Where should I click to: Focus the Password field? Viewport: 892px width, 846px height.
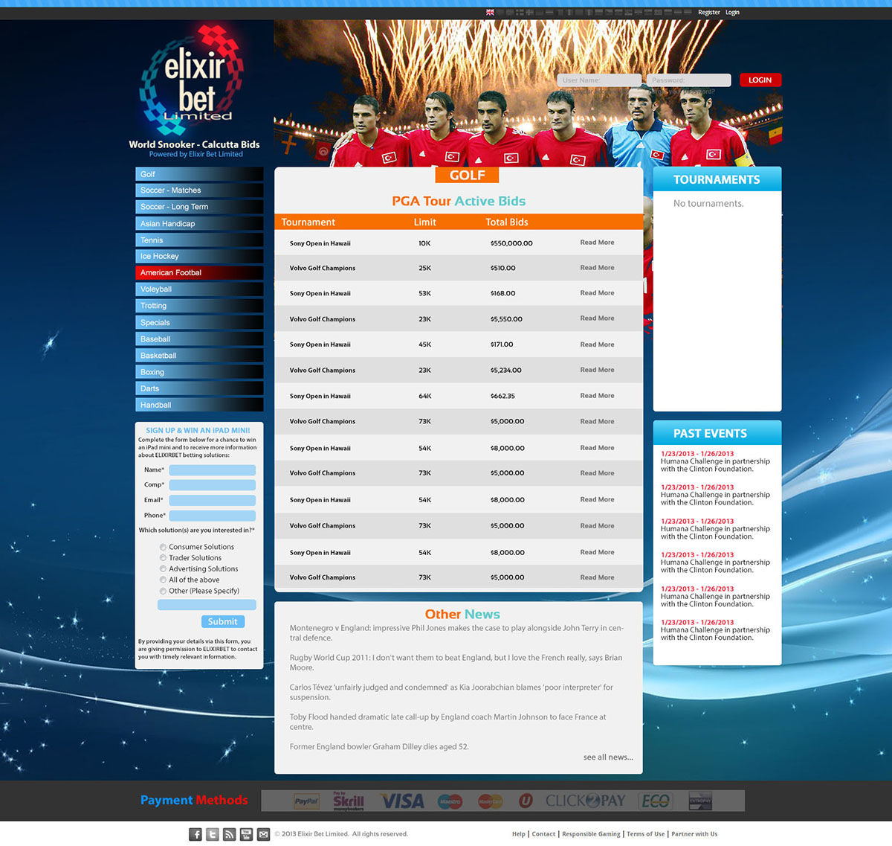click(689, 80)
